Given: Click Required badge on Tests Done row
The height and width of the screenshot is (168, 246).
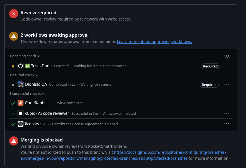Looking at the screenshot, I should coord(210,66).
